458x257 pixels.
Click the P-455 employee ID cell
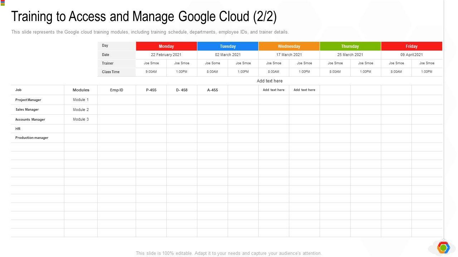[151, 90]
